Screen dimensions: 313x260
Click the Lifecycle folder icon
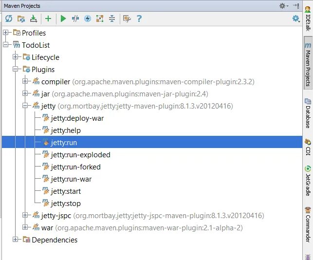[26, 57]
